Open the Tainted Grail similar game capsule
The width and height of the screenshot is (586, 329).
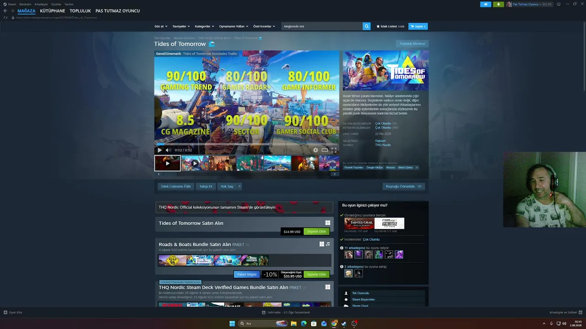click(359, 223)
